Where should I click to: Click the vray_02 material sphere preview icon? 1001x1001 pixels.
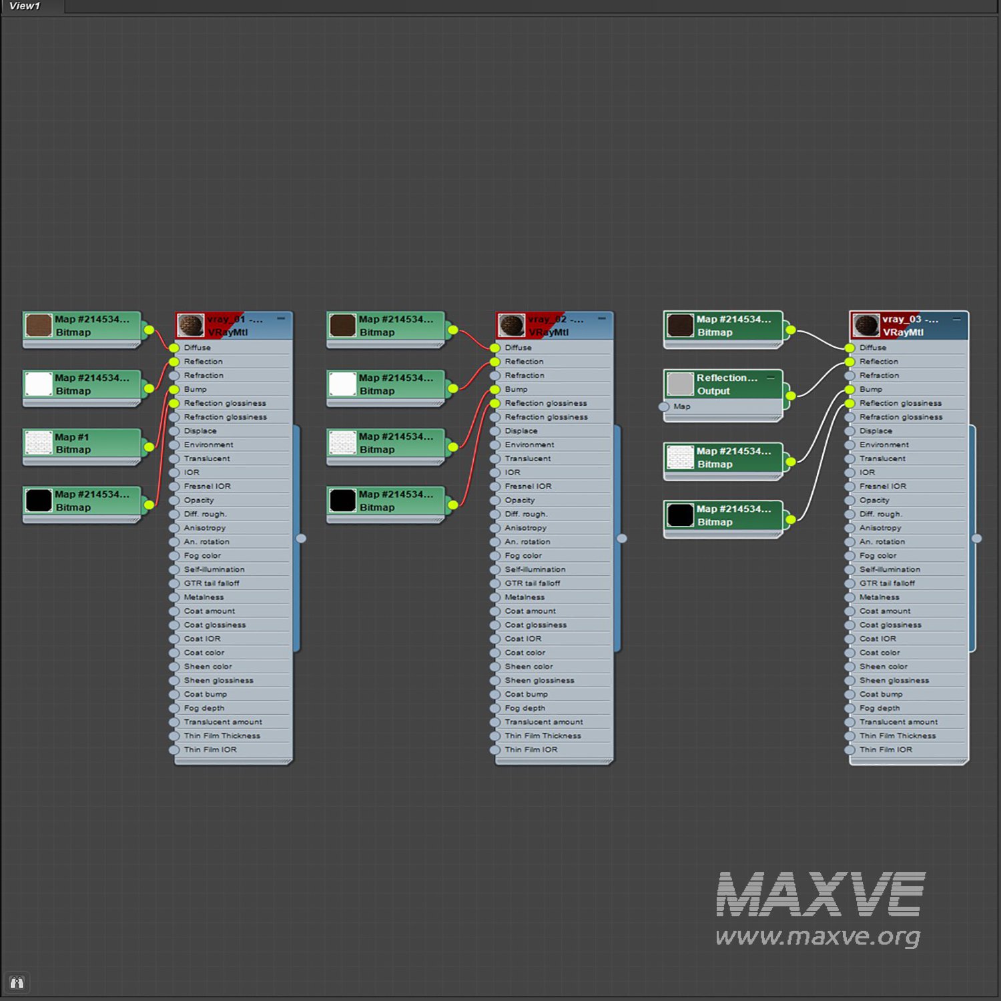click(512, 326)
